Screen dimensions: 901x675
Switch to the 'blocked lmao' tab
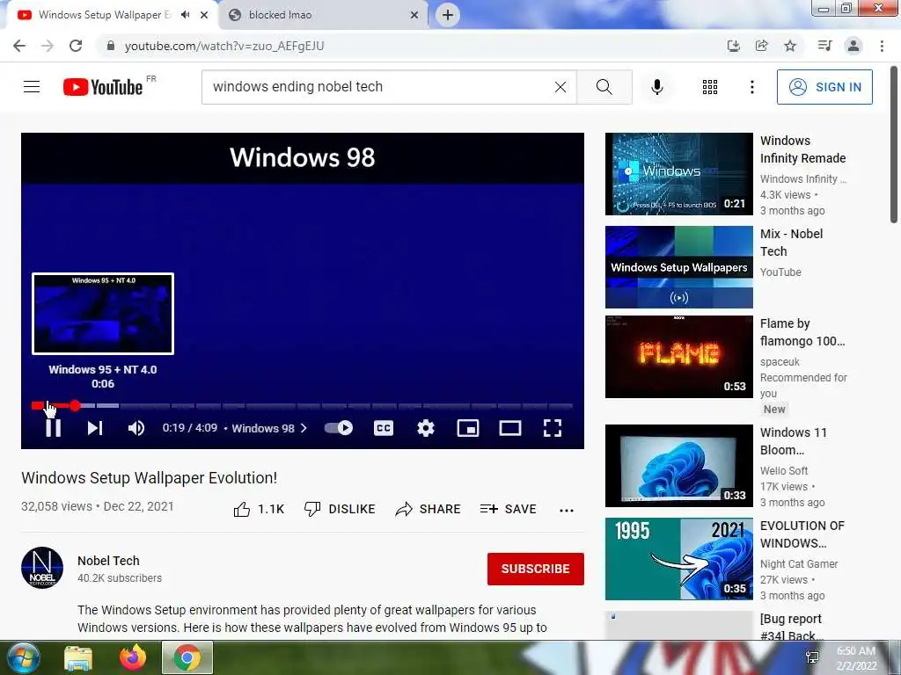click(325, 15)
